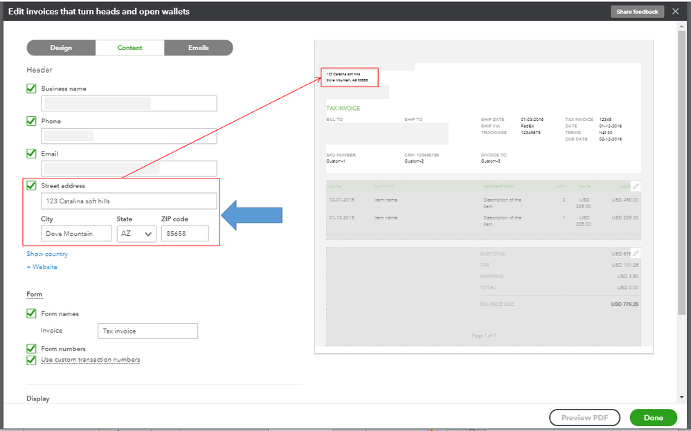Click the 'Page 1 of 1' text
Viewport: 691px width, 431px height.
483,336
